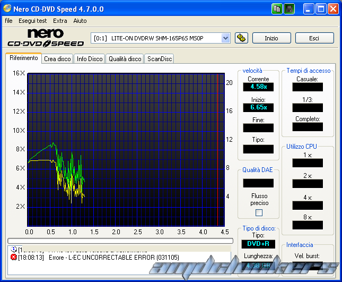Click the red error icon in the log
Screen dimensions: 342x282
(x=14, y=257)
